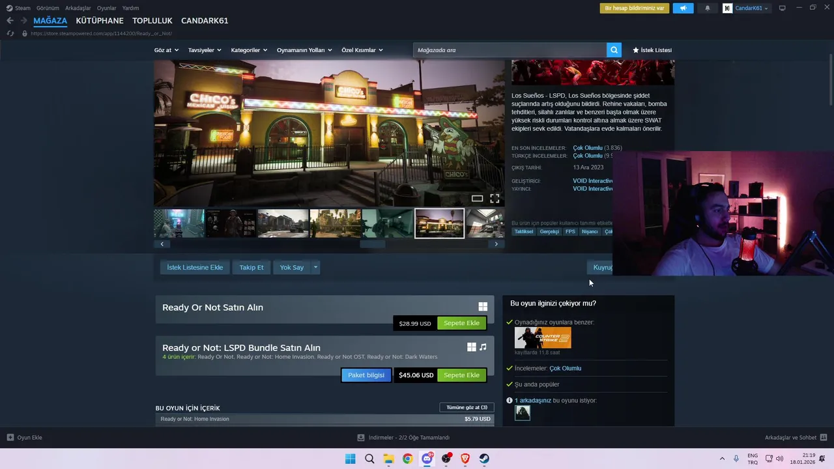834x469 pixels.
Task: Click Tümüne göz at (3) button
Action: [467, 408]
